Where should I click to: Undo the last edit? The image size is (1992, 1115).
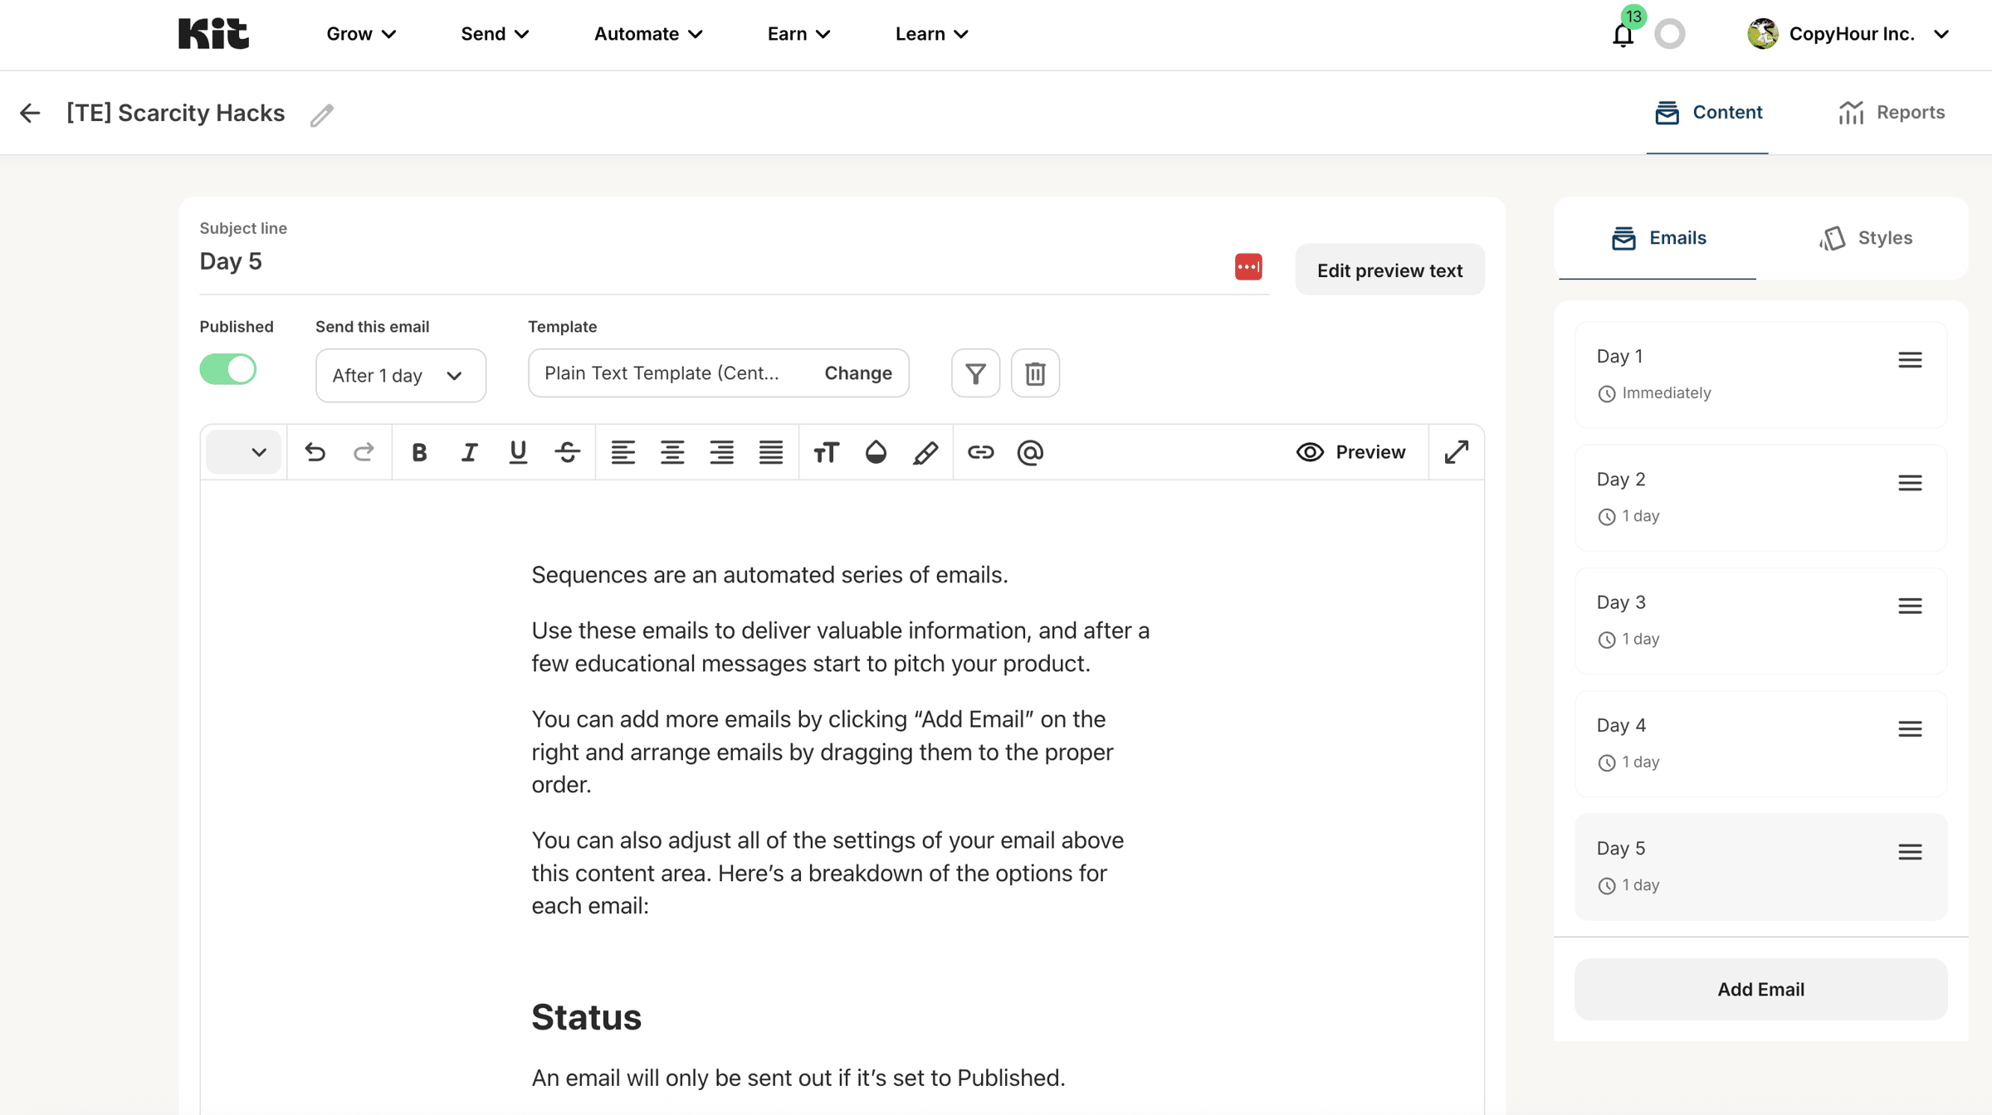click(315, 452)
